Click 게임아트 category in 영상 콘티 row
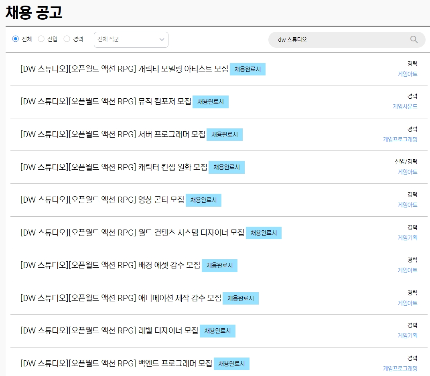This screenshot has height=376, width=430. pos(408,205)
